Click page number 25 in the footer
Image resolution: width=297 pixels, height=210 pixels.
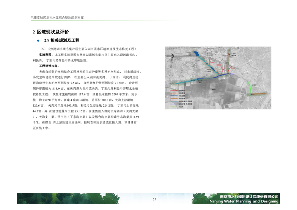click(154, 200)
